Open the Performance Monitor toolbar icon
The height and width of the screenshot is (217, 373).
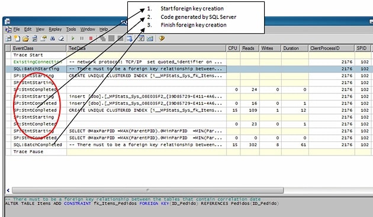[x=150, y=38]
